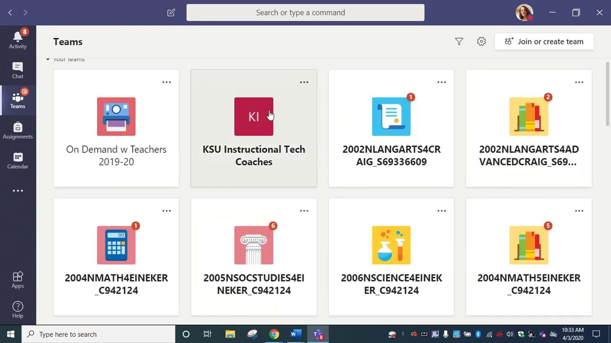Filter teams with the funnel icon
611x343 pixels.
(459, 41)
